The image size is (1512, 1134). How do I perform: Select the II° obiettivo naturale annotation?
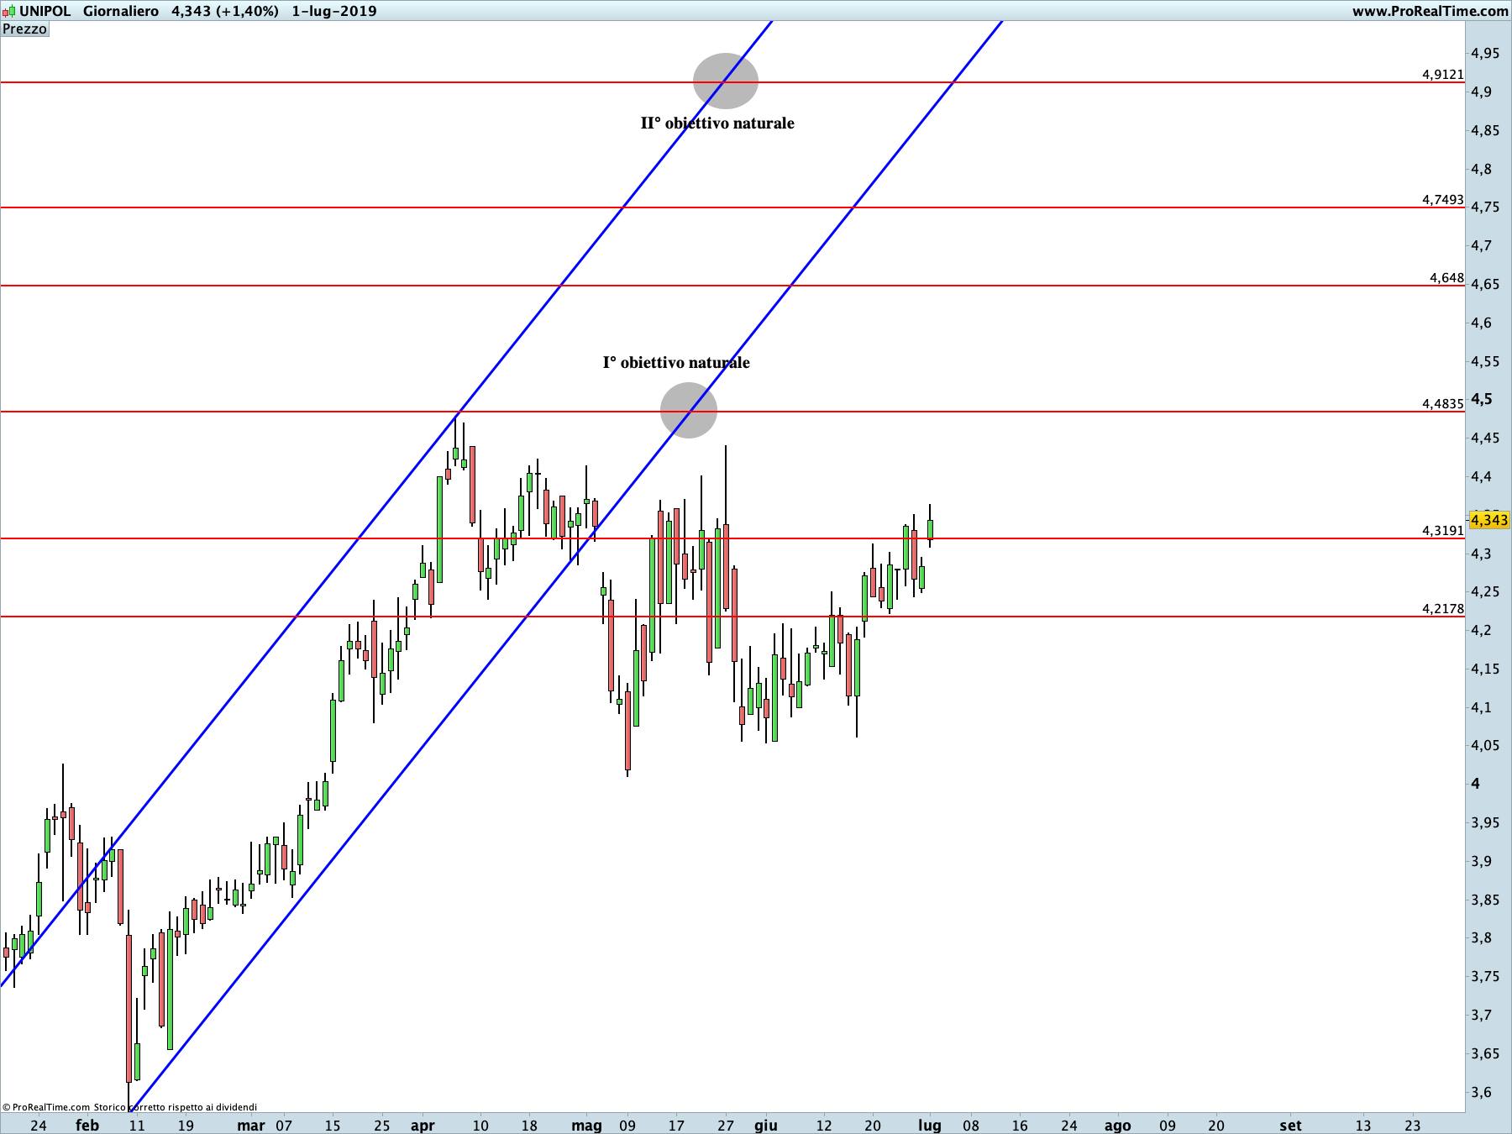717,123
